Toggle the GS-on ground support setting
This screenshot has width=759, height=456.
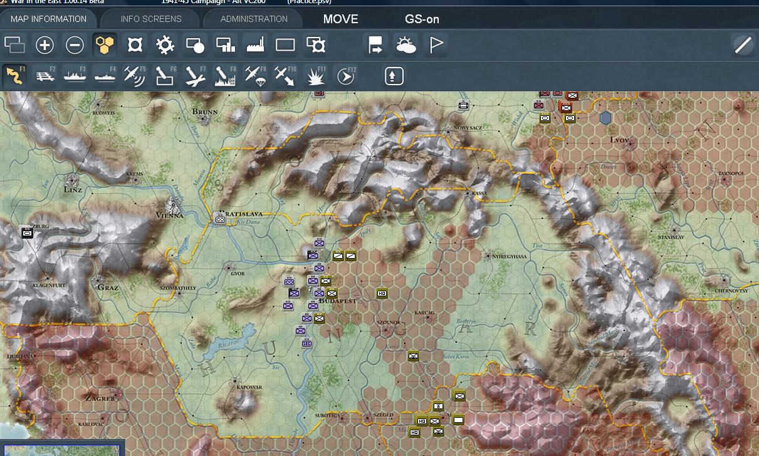click(422, 19)
